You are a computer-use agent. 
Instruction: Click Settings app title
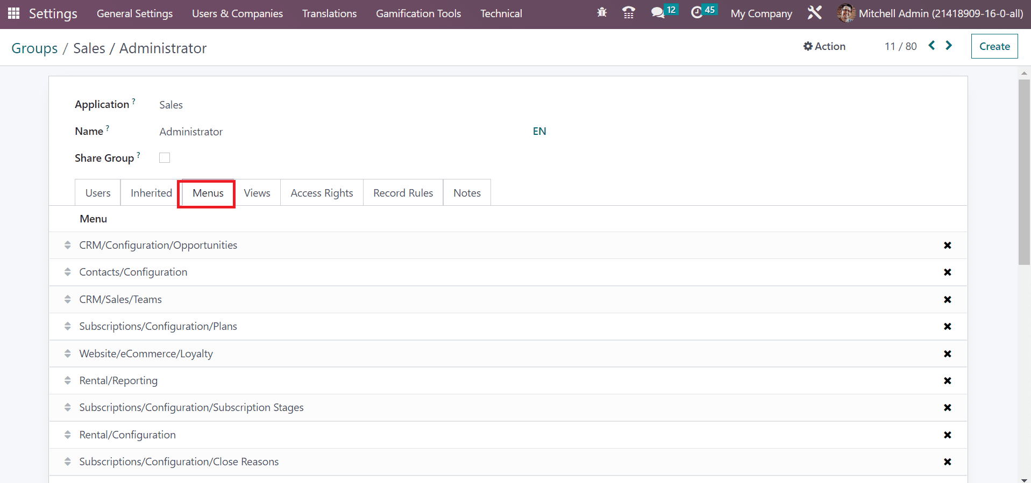pyautogui.click(x=53, y=13)
